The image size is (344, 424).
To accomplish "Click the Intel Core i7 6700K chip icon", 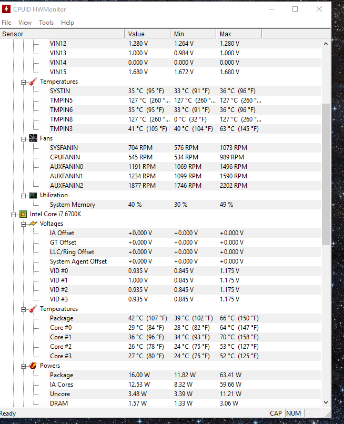I will [23, 214].
